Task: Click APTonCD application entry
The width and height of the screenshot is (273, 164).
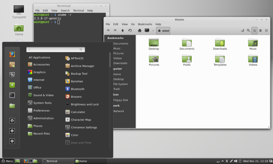Action: point(74,58)
